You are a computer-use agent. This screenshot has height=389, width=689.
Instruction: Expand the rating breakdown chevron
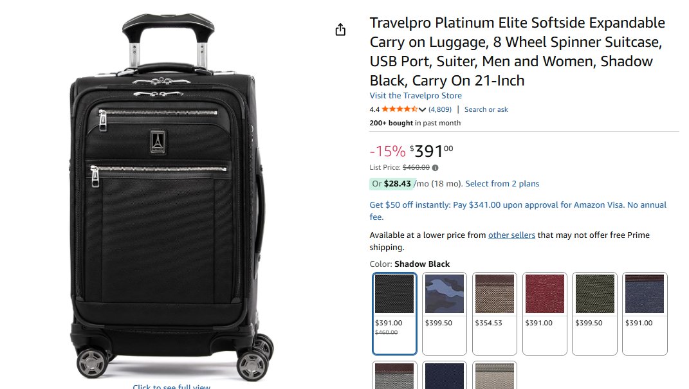point(423,109)
